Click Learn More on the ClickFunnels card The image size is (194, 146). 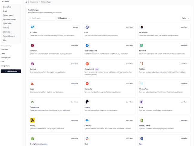coord(184,27)
